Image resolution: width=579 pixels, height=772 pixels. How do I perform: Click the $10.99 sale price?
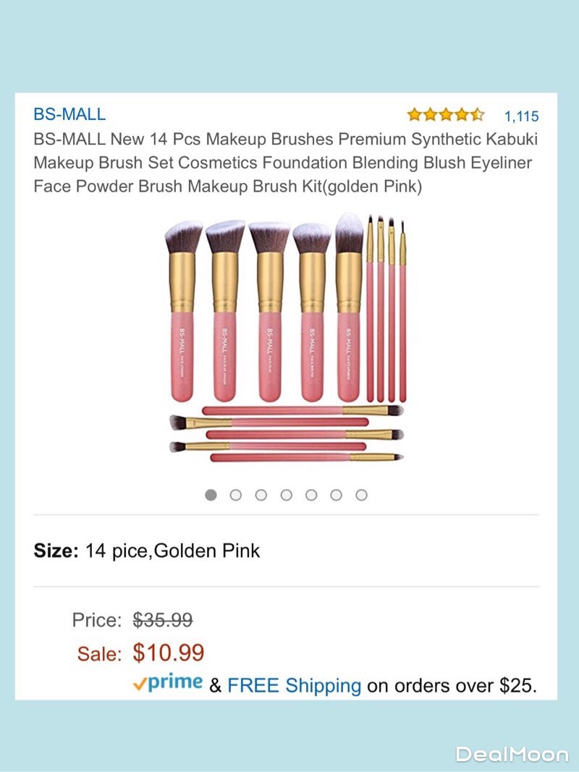169,653
